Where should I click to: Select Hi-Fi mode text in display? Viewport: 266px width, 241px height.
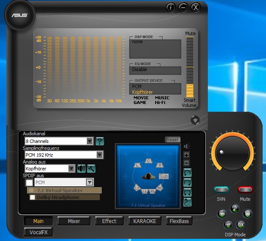160,103
